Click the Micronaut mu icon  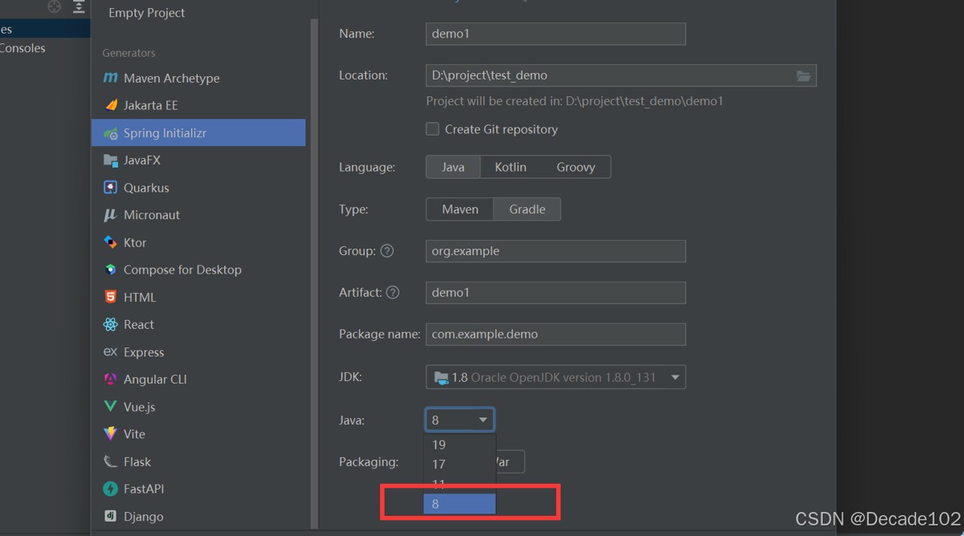(111, 215)
